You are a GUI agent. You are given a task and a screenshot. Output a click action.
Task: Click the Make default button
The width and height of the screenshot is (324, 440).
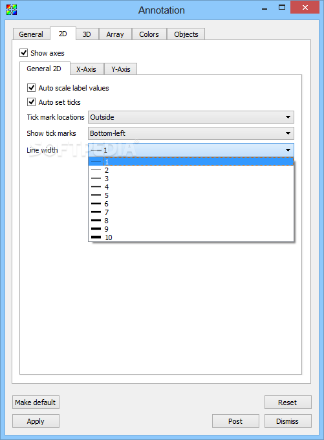(36, 402)
